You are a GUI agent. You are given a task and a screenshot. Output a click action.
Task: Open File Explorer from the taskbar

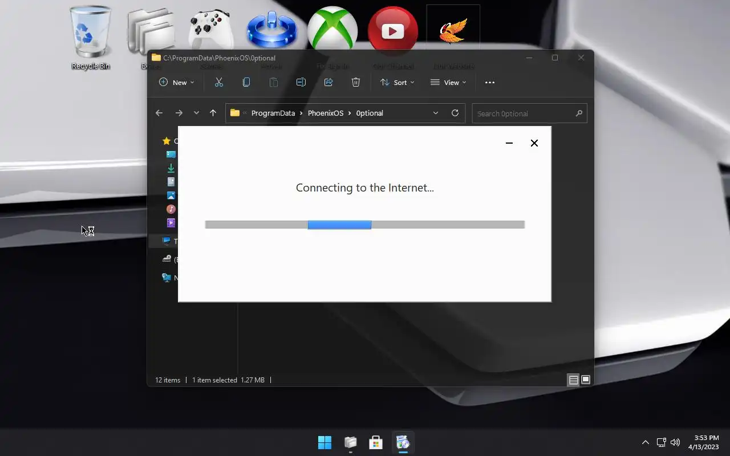(x=350, y=442)
